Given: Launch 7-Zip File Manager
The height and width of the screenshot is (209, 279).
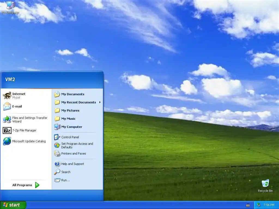Looking at the screenshot, I should 26,130.
